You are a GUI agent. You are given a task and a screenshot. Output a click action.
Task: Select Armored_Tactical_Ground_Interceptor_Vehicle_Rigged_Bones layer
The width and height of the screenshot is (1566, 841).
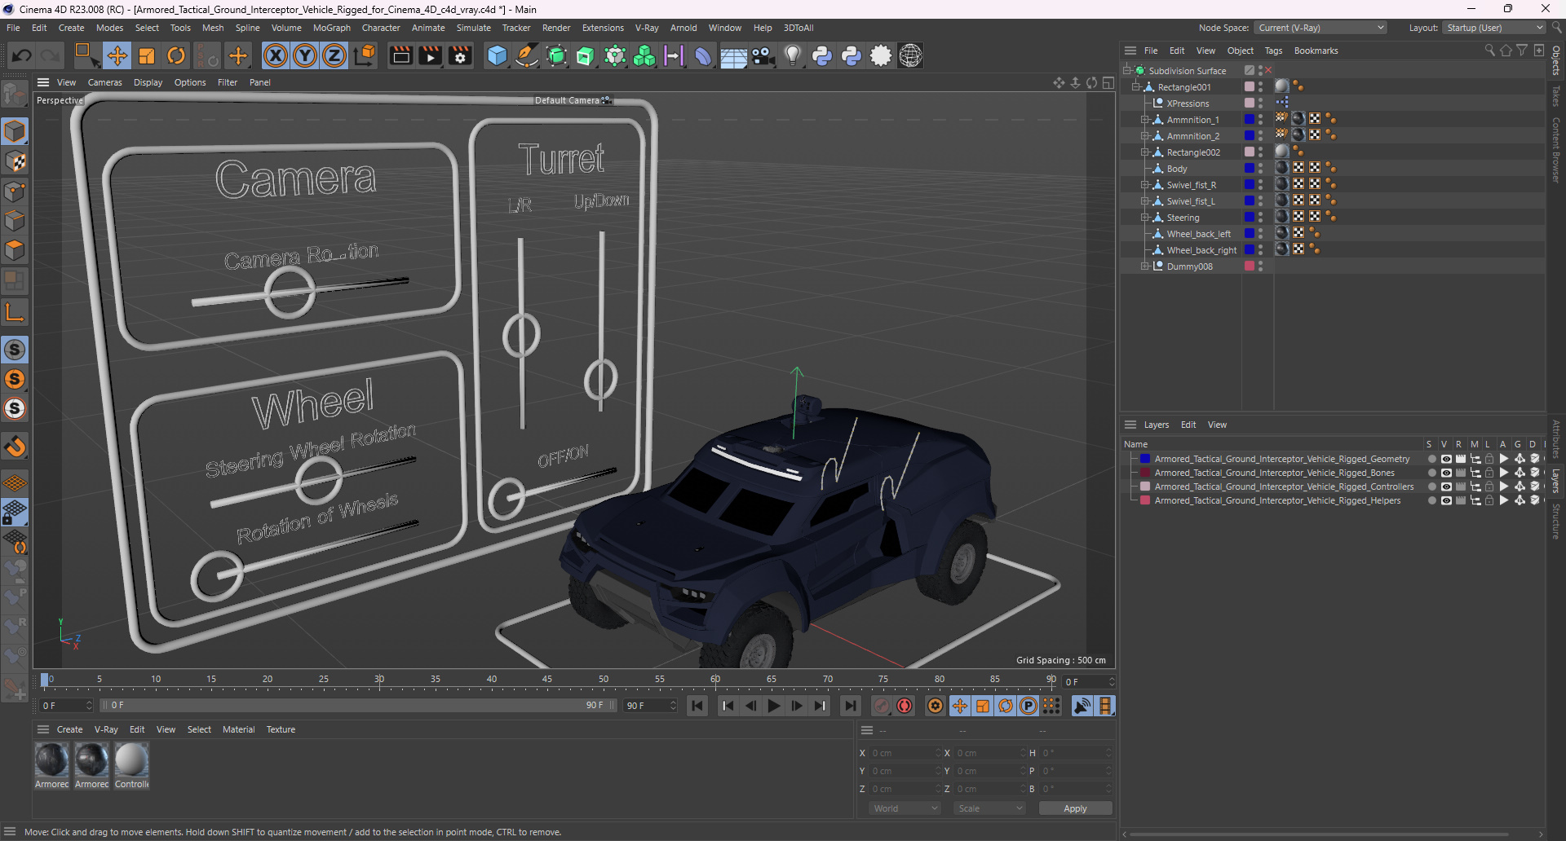1274,473
